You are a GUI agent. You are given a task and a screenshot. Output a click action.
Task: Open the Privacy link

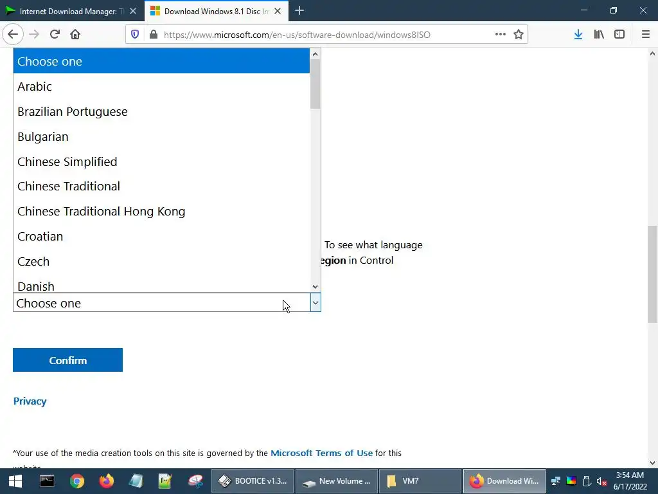pyautogui.click(x=30, y=401)
